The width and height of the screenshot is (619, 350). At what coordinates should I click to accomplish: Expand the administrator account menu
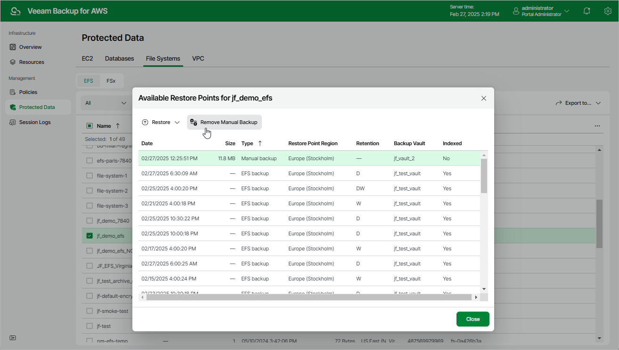coord(540,11)
